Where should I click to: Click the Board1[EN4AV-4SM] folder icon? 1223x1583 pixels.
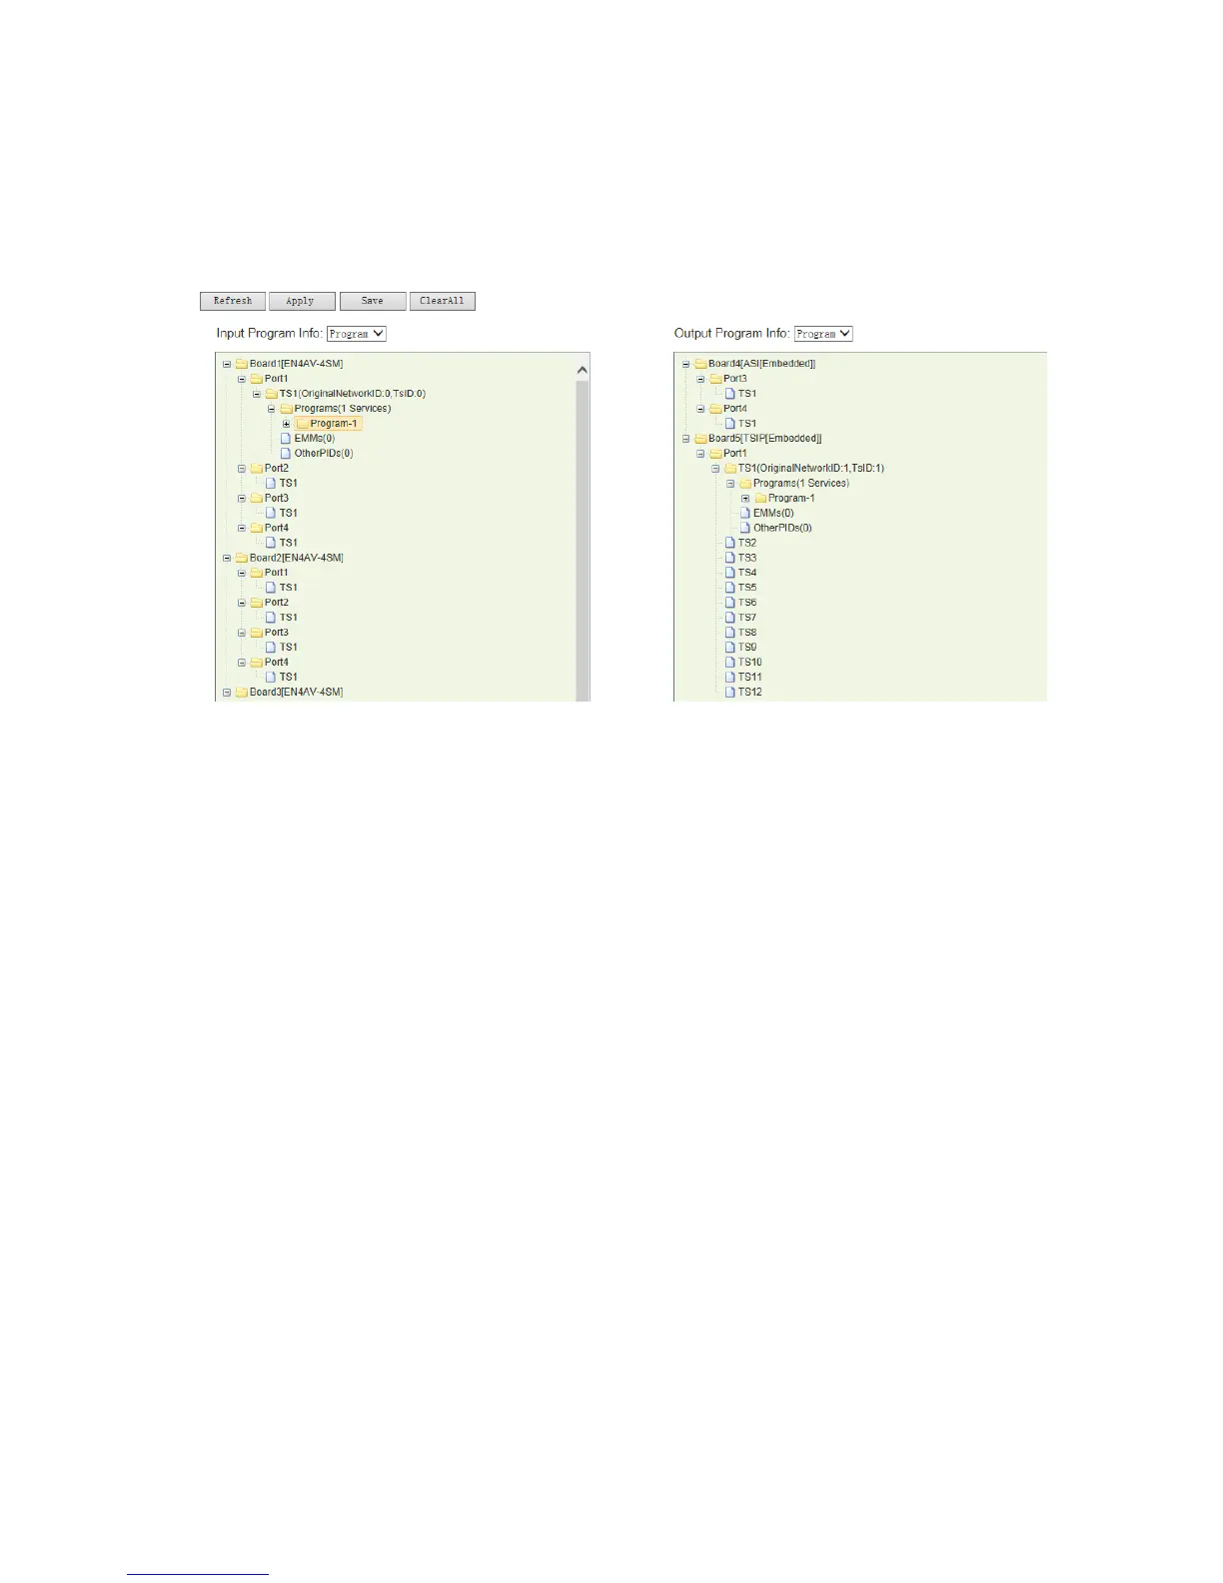(x=241, y=364)
